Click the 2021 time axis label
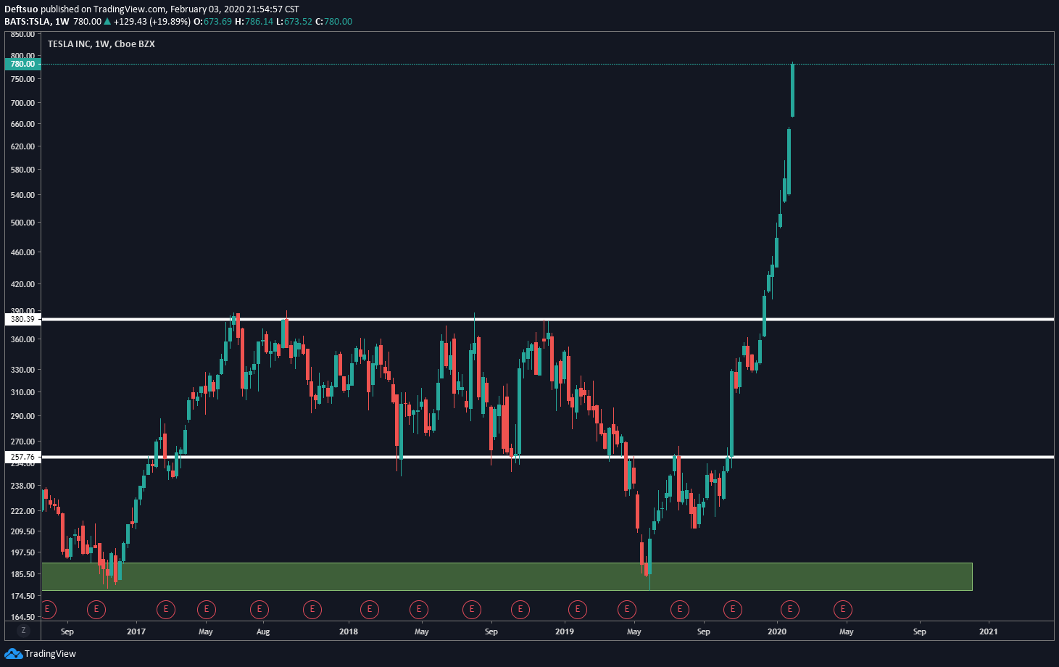 point(988,631)
